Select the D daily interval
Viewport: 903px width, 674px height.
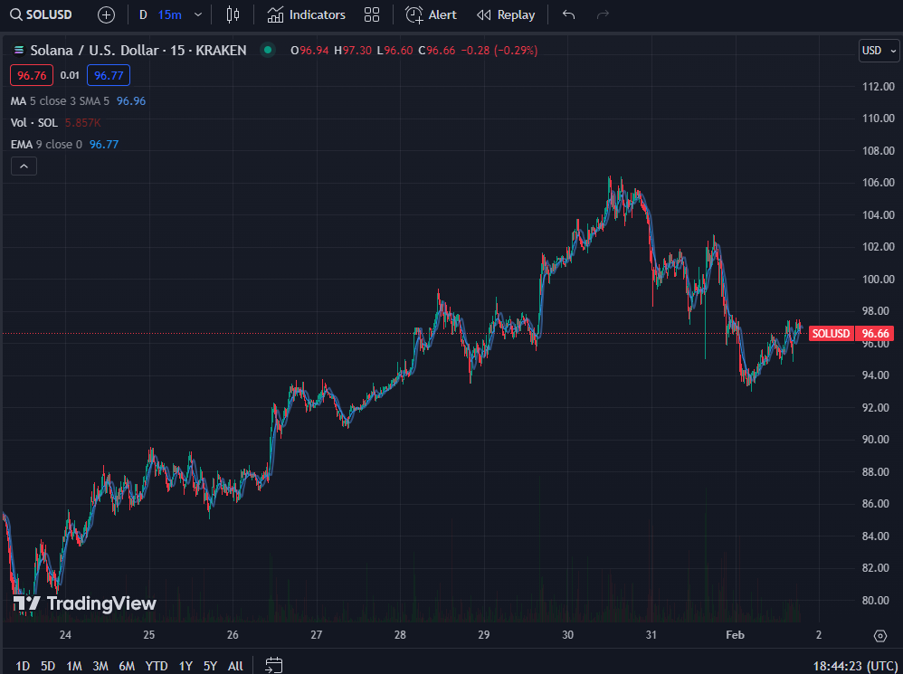143,15
